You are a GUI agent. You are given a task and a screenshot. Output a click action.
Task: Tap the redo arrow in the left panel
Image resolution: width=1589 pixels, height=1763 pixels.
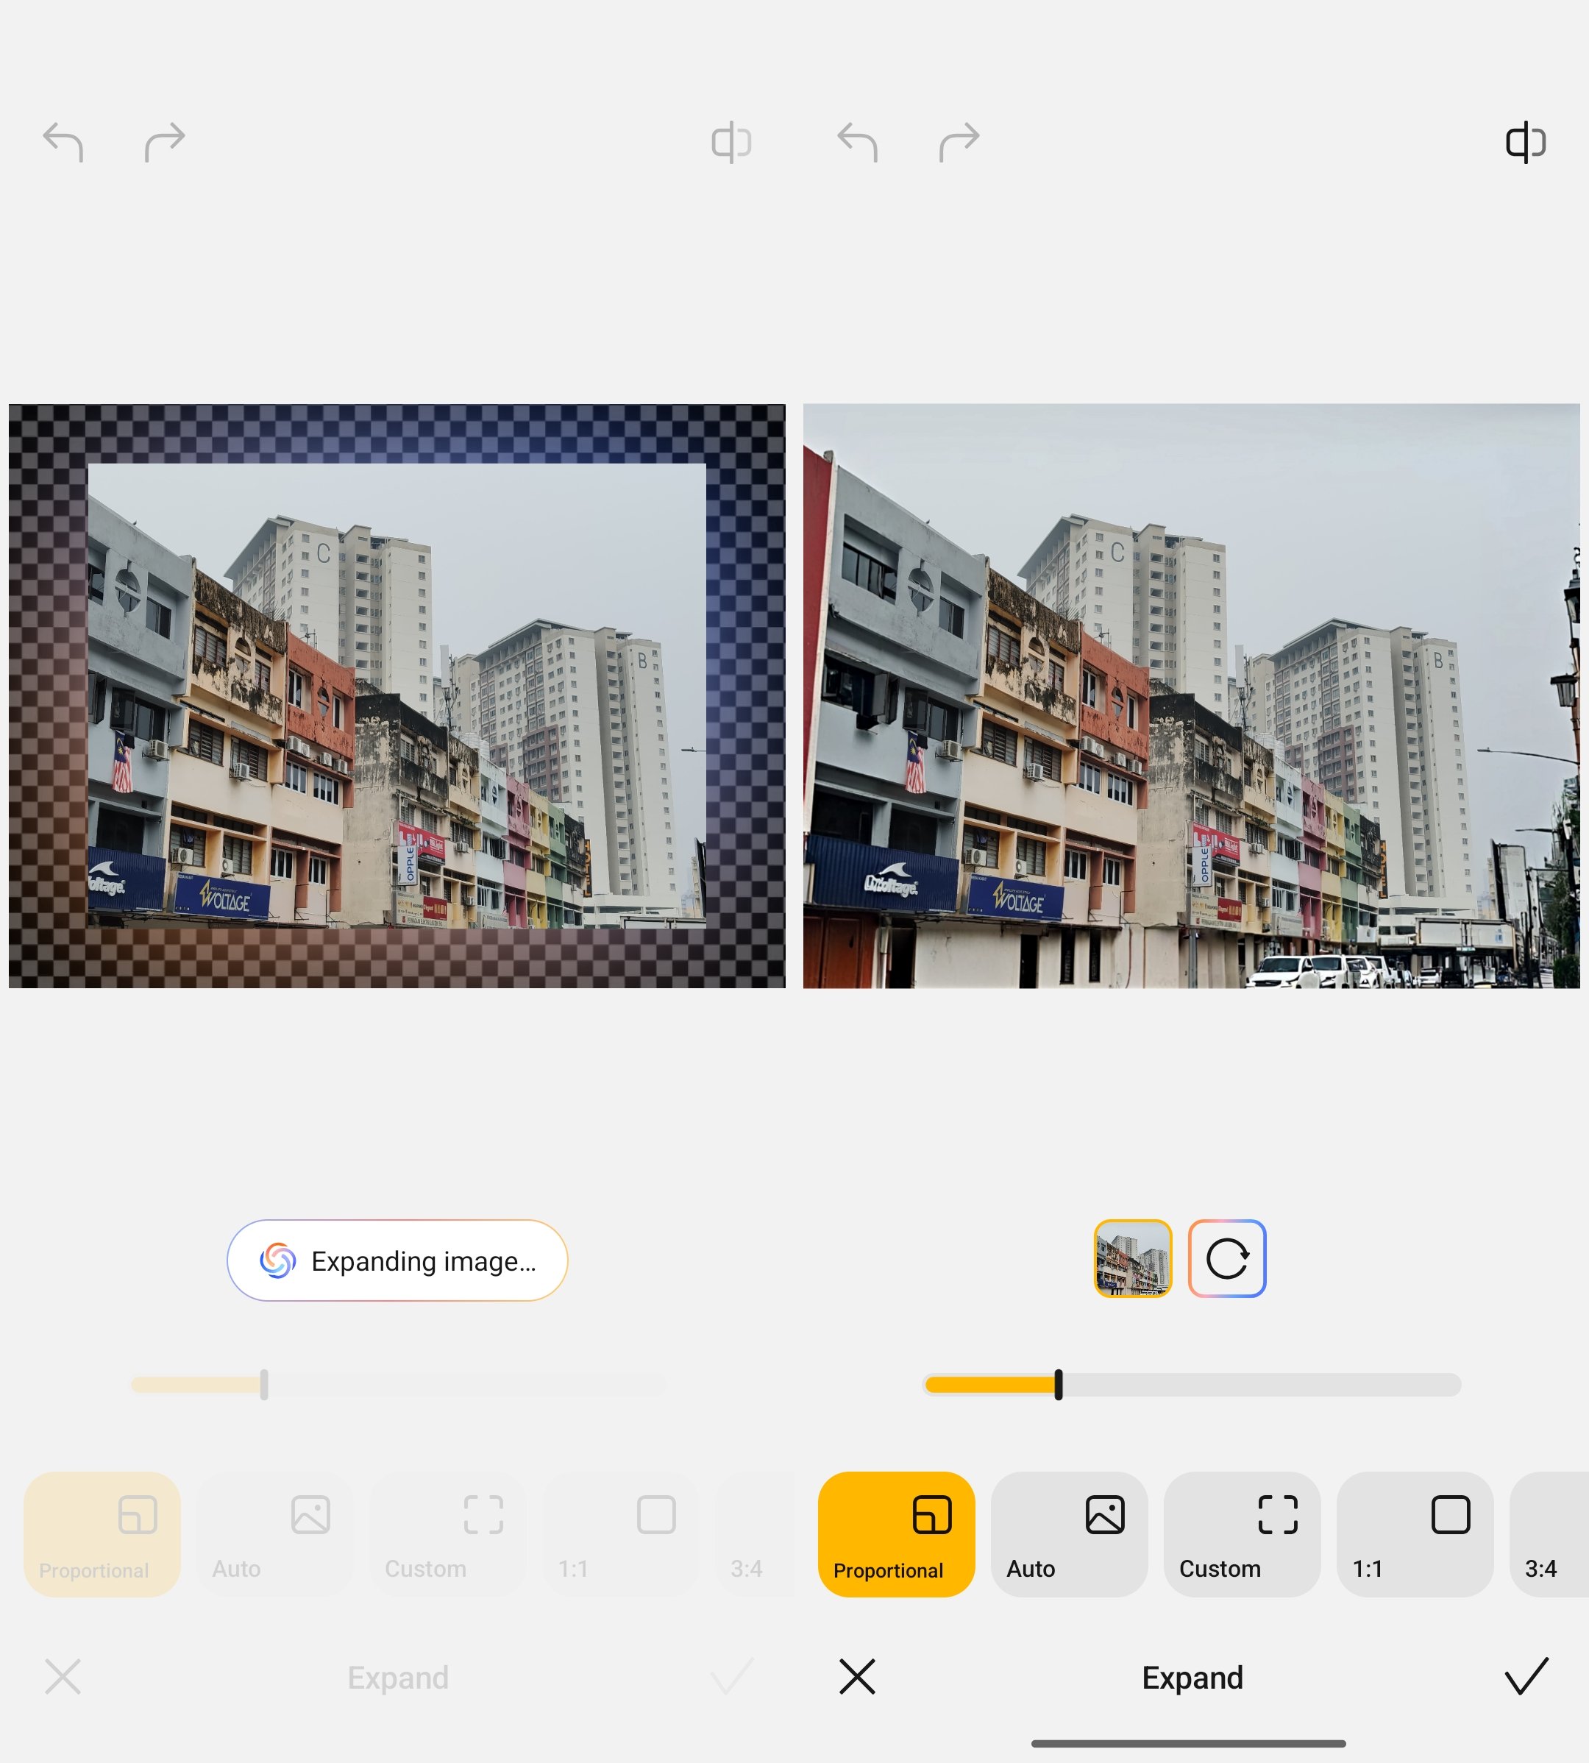[x=164, y=141]
